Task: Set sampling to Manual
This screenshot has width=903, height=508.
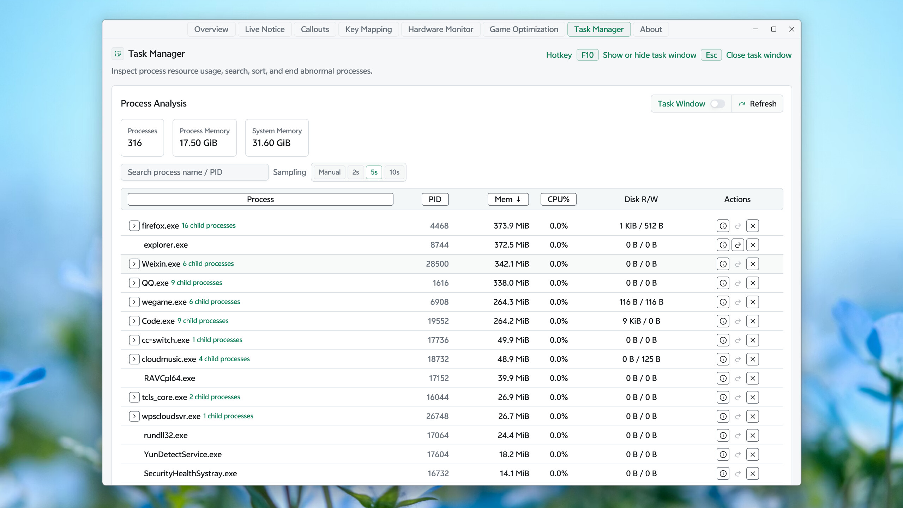Action: point(329,172)
